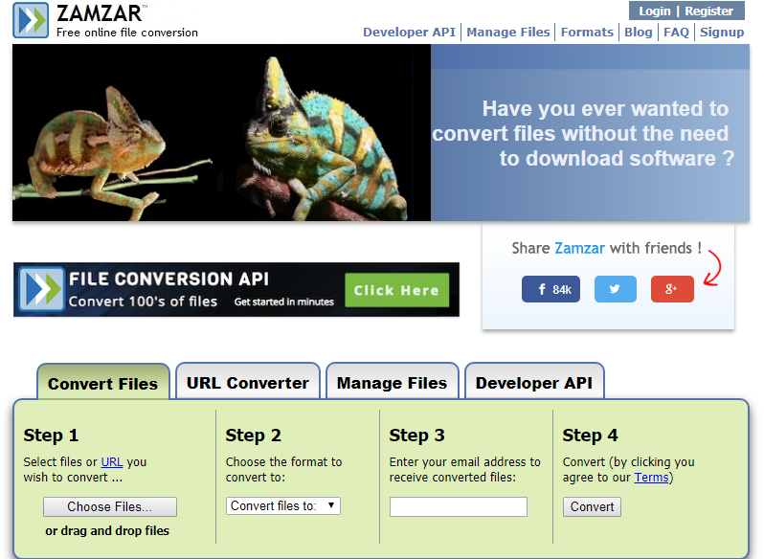Click the chameleon banner image
764x559 pixels.
coord(221,132)
